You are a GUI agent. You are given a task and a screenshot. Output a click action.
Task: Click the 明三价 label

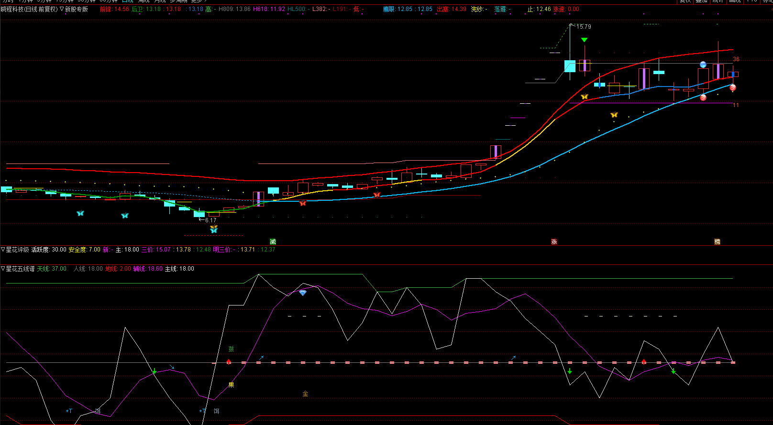[222, 250]
